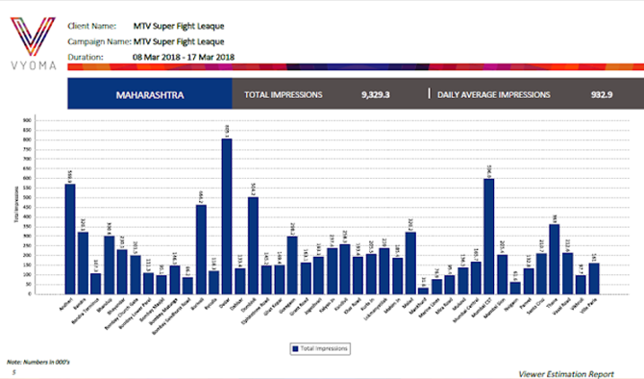Click the Bombay Lower Parel axis label
Screen dimensions: 644x379
click(x=135, y=314)
